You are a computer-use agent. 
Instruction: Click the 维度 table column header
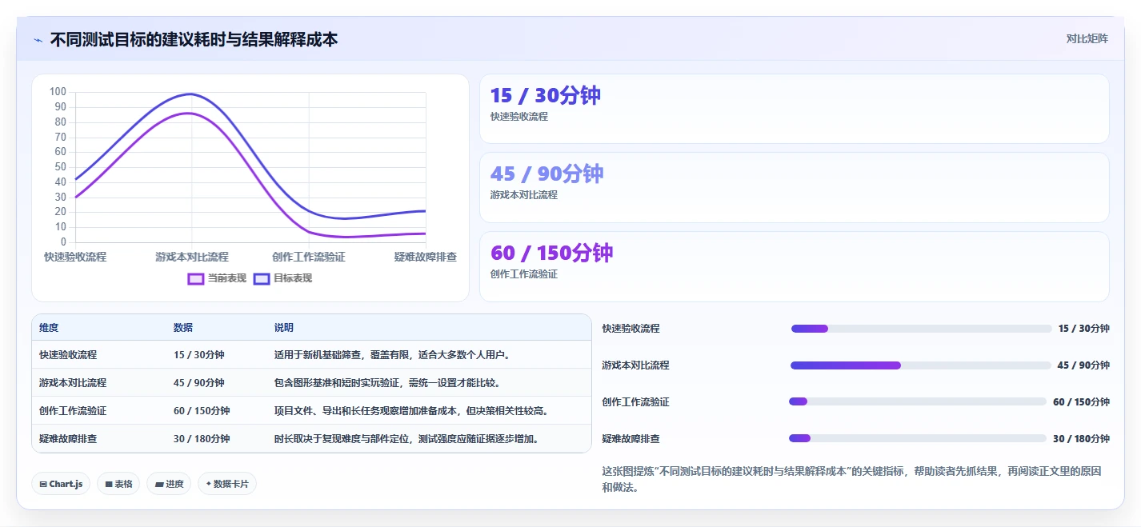tap(49, 328)
